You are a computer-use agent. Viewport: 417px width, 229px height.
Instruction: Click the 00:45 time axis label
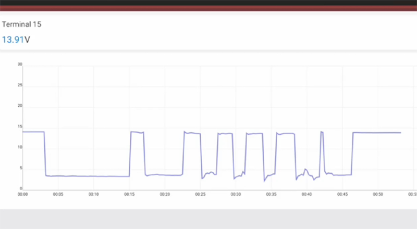coord(342,194)
